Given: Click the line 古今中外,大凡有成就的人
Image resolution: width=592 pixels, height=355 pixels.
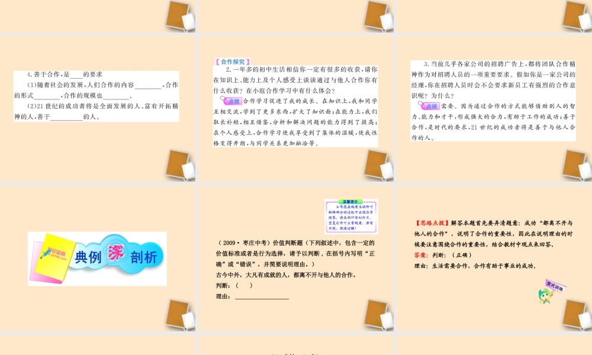Looking at the screenshot, I should coord(286,275).
